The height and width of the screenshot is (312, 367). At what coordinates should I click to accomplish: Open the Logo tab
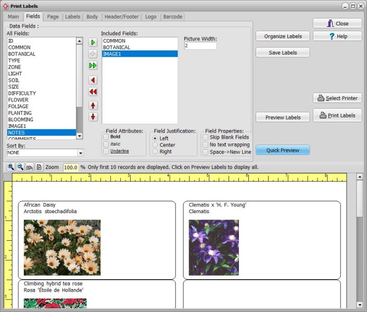151,17
